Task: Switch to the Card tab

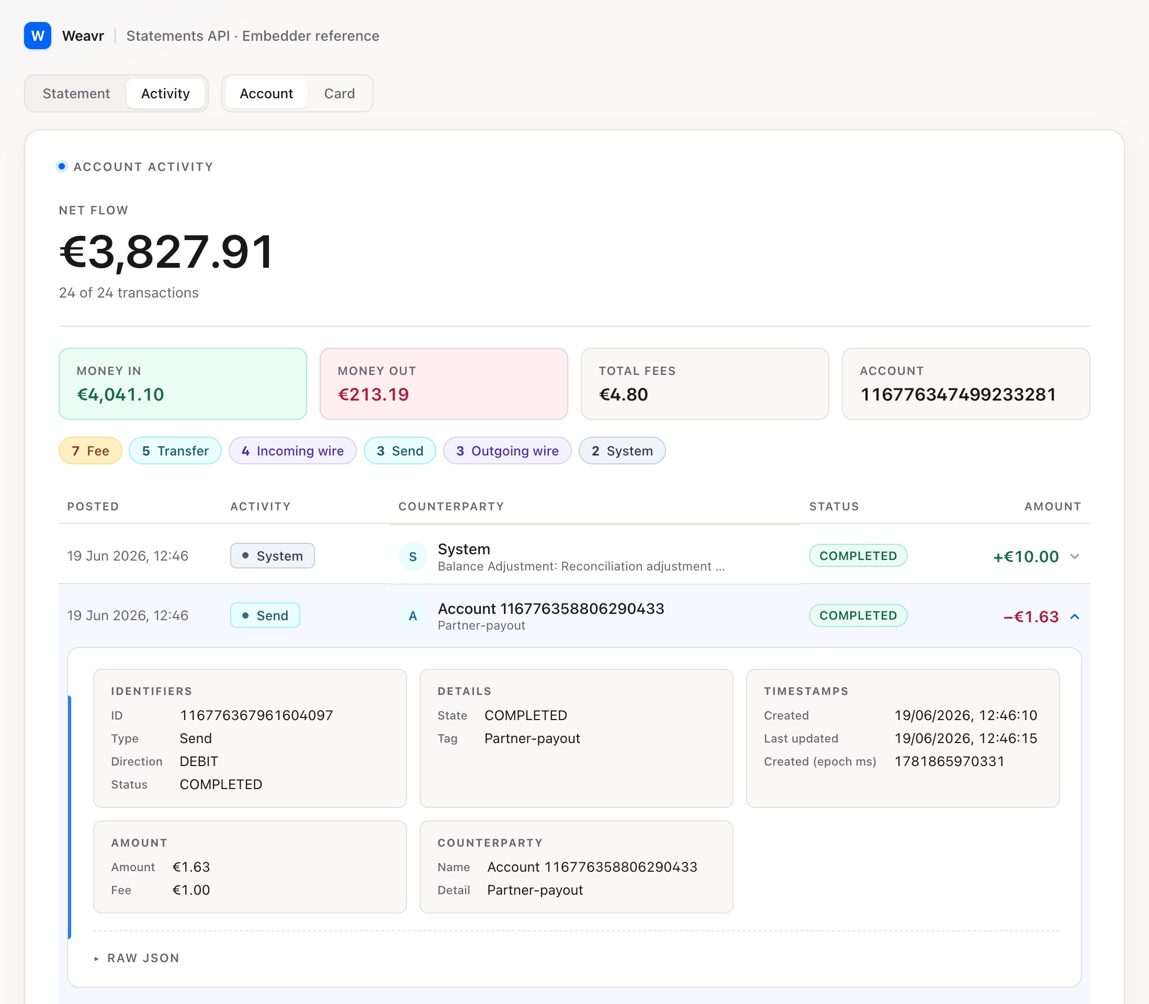Action: (339, 94)
